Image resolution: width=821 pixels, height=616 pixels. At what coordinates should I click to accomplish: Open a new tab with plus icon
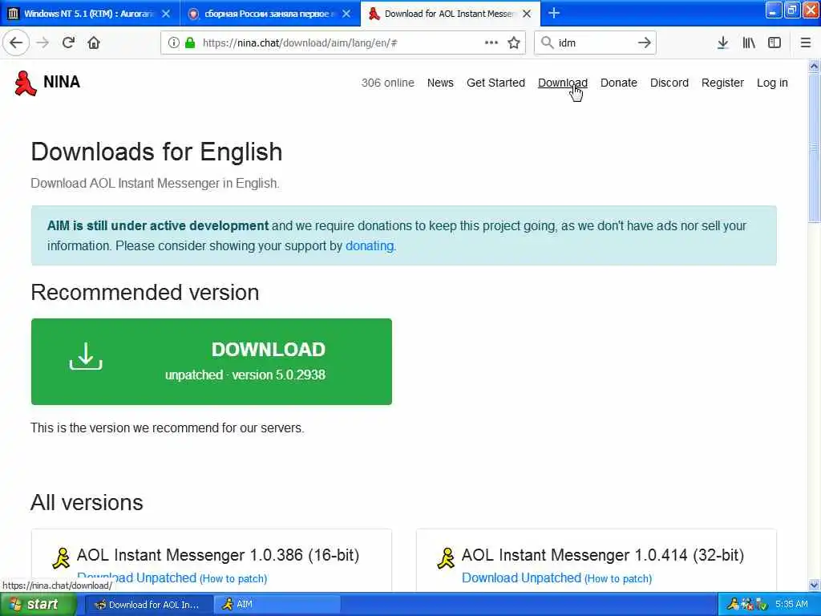tap(554, 13)
